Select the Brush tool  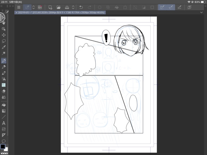[4, 73]
